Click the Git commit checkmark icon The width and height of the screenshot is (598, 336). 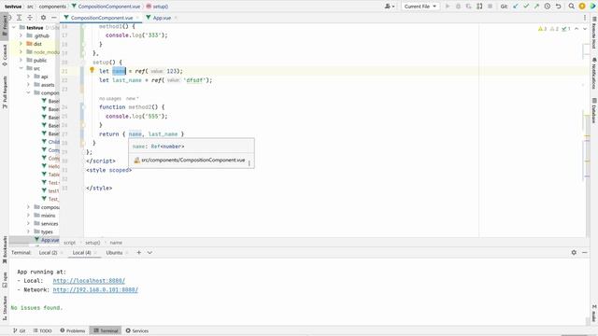click(x=526, y=7)
